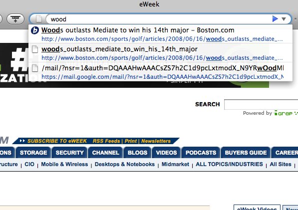Click the eWeek SEARCH text box
The width and height of the screenshot is (298, 210).
point(261,104)
